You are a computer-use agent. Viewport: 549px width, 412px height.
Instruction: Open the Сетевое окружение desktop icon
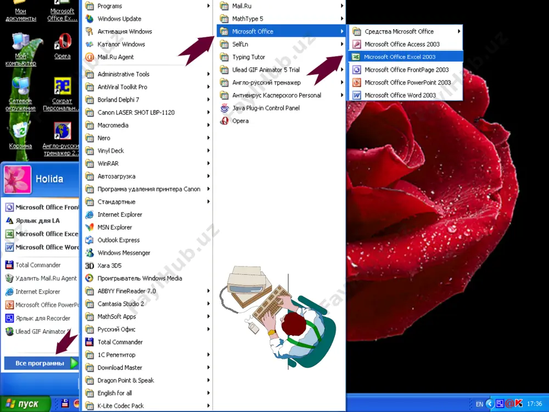(x=20, y=86)
